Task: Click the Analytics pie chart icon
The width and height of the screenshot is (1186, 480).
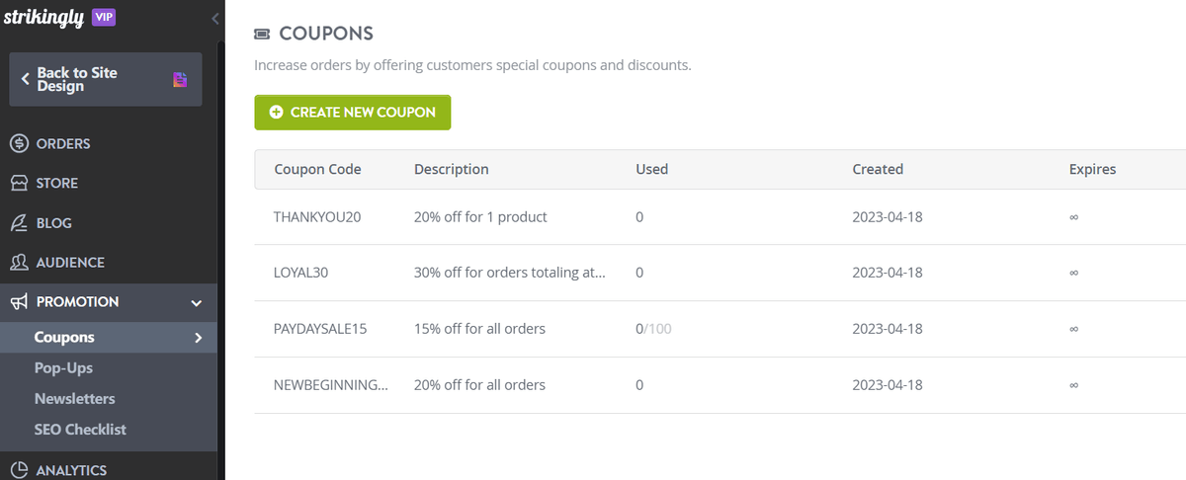Action: coord(19,470)
